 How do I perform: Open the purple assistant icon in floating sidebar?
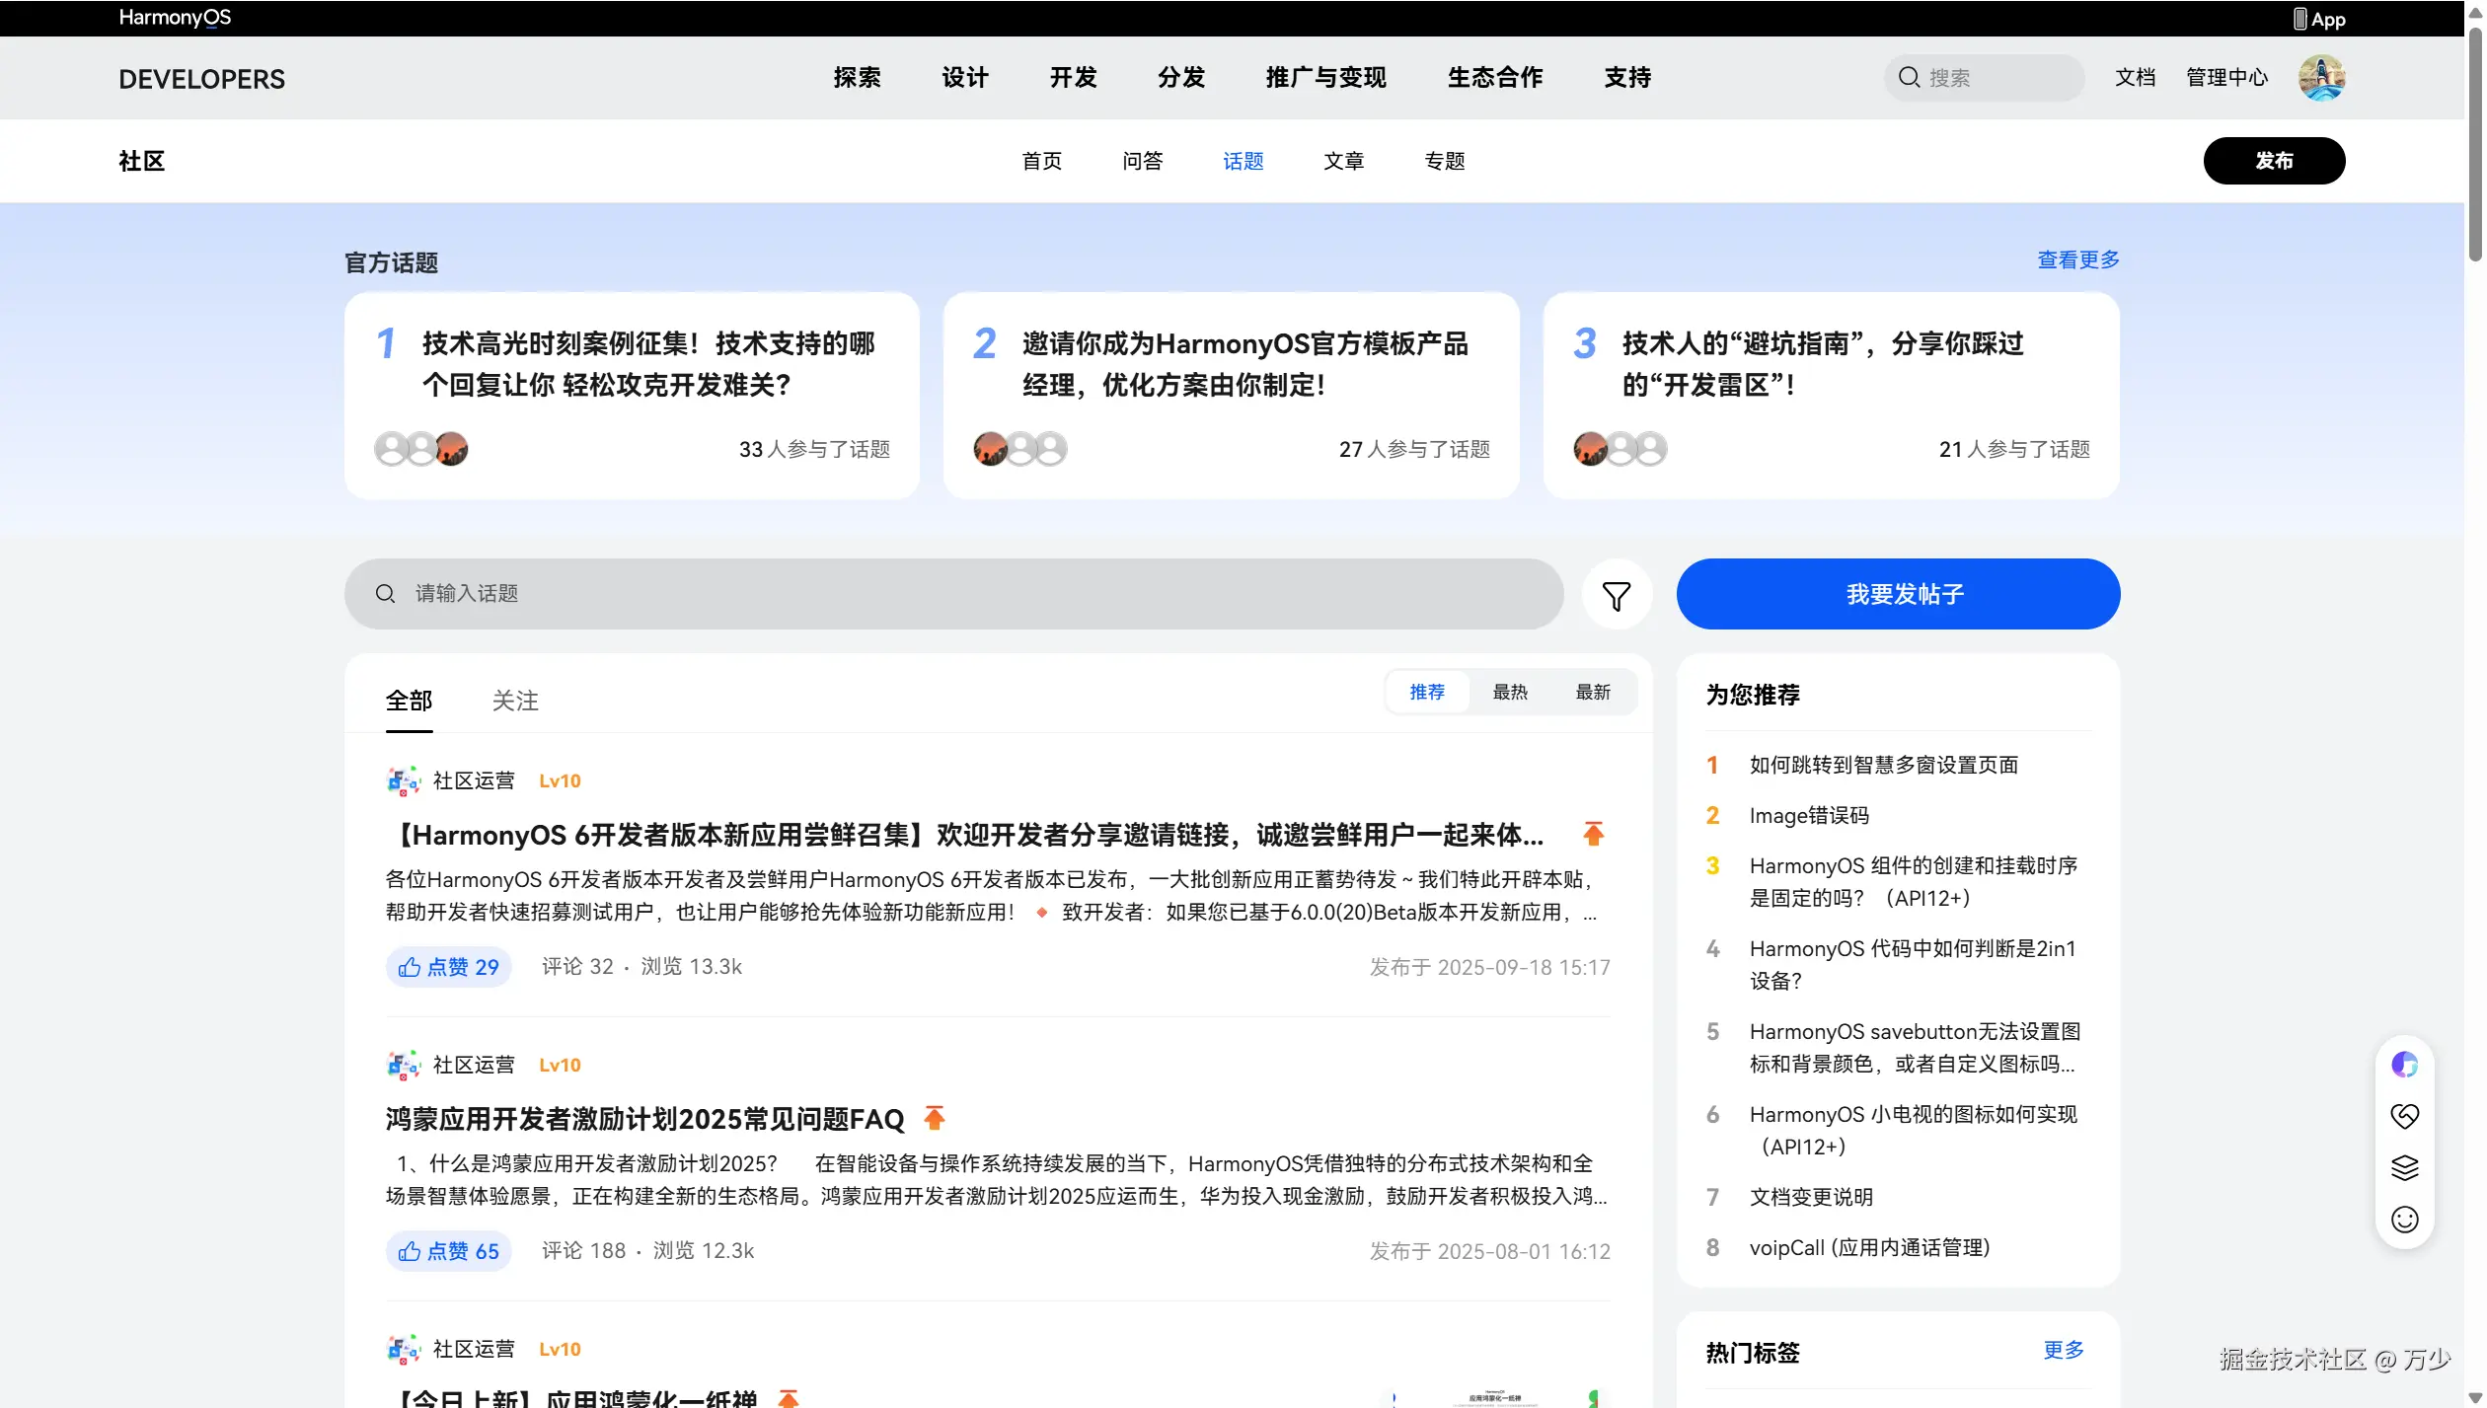2404,1065
